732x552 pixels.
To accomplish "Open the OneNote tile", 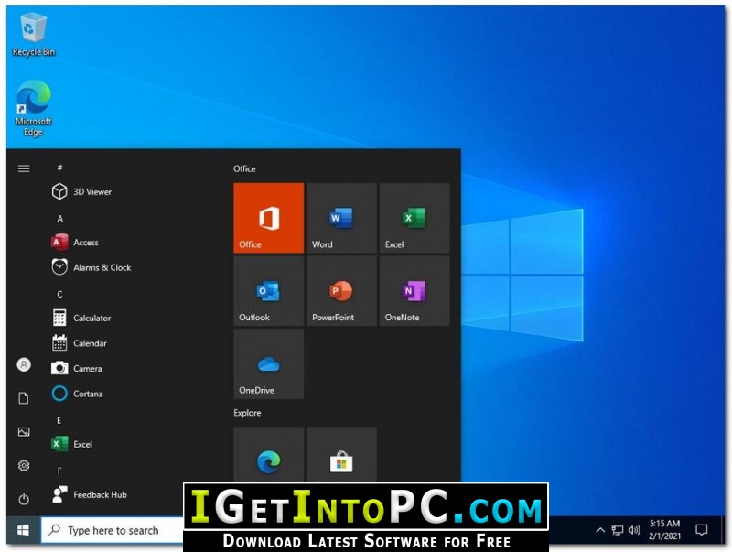I will pyautogui.click(x=414, y=290).
